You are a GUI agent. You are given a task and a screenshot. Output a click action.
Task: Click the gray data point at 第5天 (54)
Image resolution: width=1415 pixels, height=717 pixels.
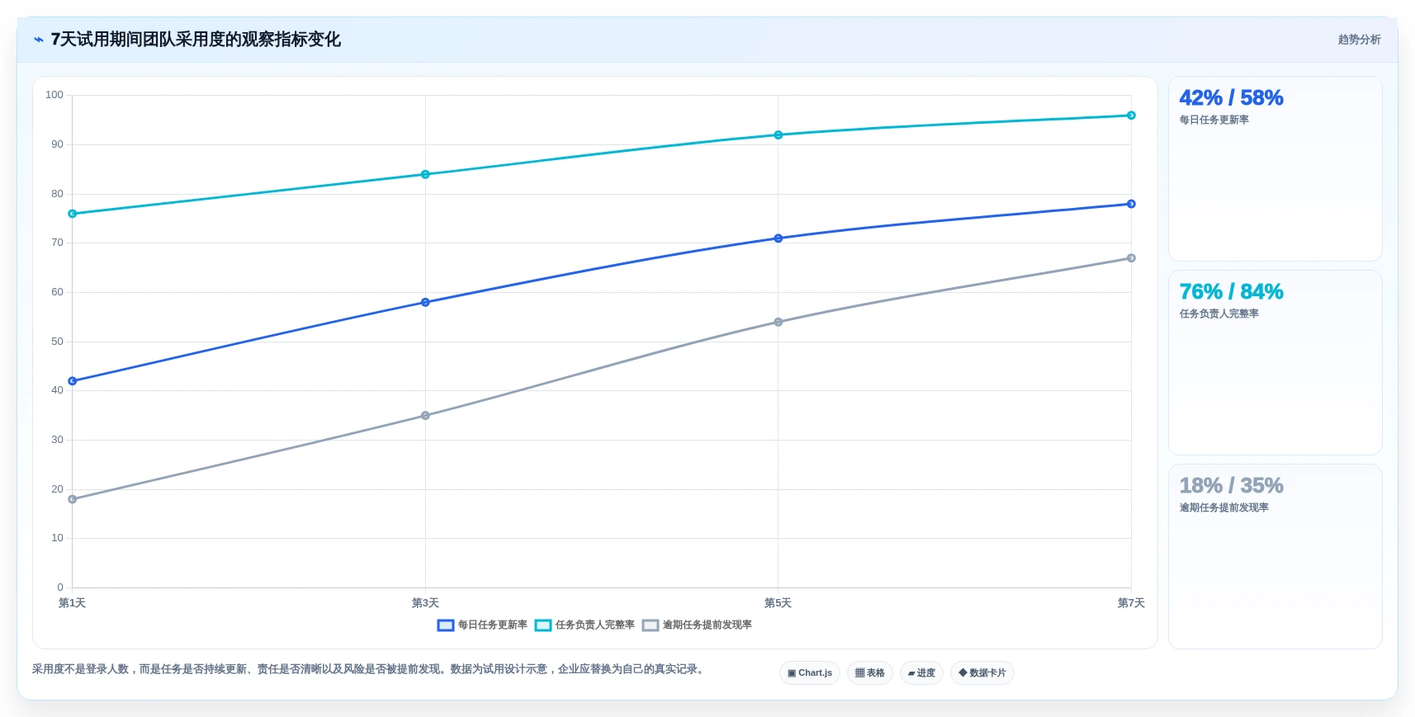[x=778, y=323]
